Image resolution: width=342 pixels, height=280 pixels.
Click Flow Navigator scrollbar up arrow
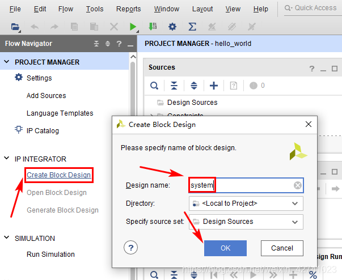[x=133, y=57]
